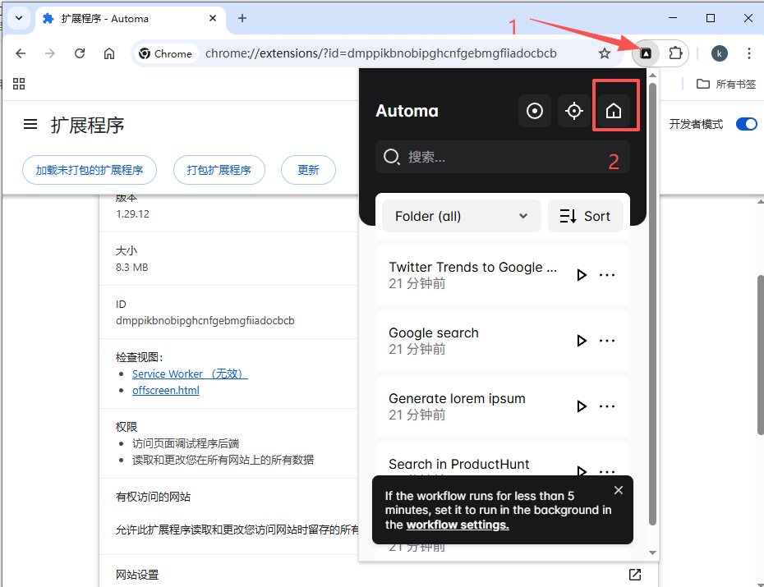Open the Chrome profile avatar k

(x=719, y=53)
